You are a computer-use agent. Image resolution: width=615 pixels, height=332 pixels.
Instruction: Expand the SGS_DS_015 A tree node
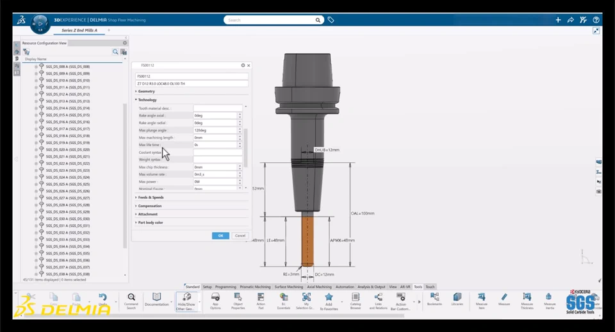point(36,115)
